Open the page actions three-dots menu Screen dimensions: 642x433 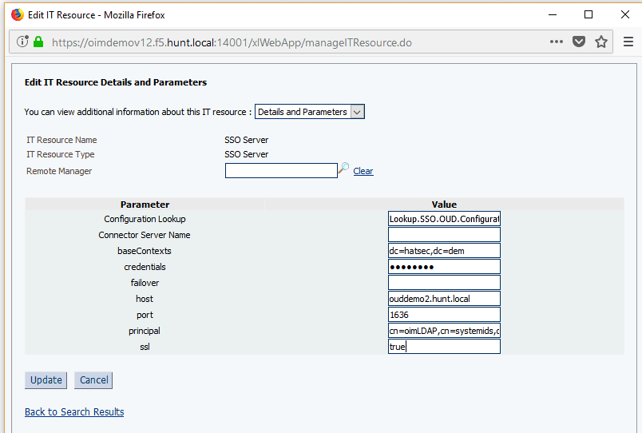557,42
